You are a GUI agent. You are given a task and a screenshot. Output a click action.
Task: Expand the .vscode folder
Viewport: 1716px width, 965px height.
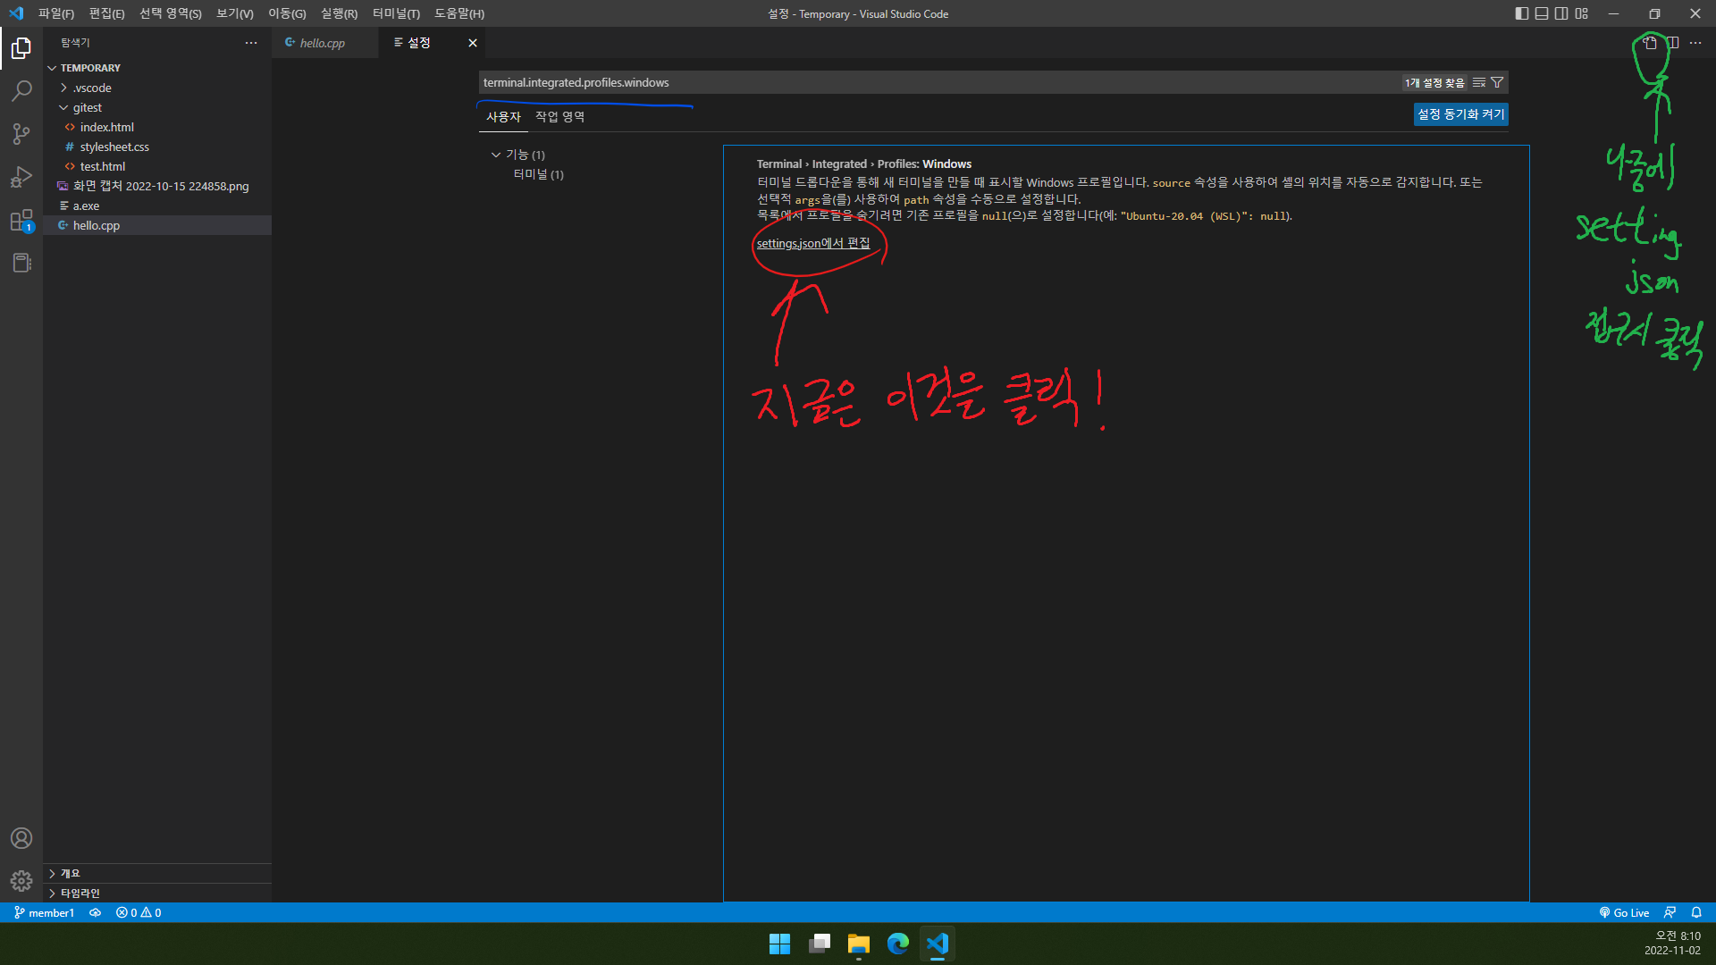point(63,88)
